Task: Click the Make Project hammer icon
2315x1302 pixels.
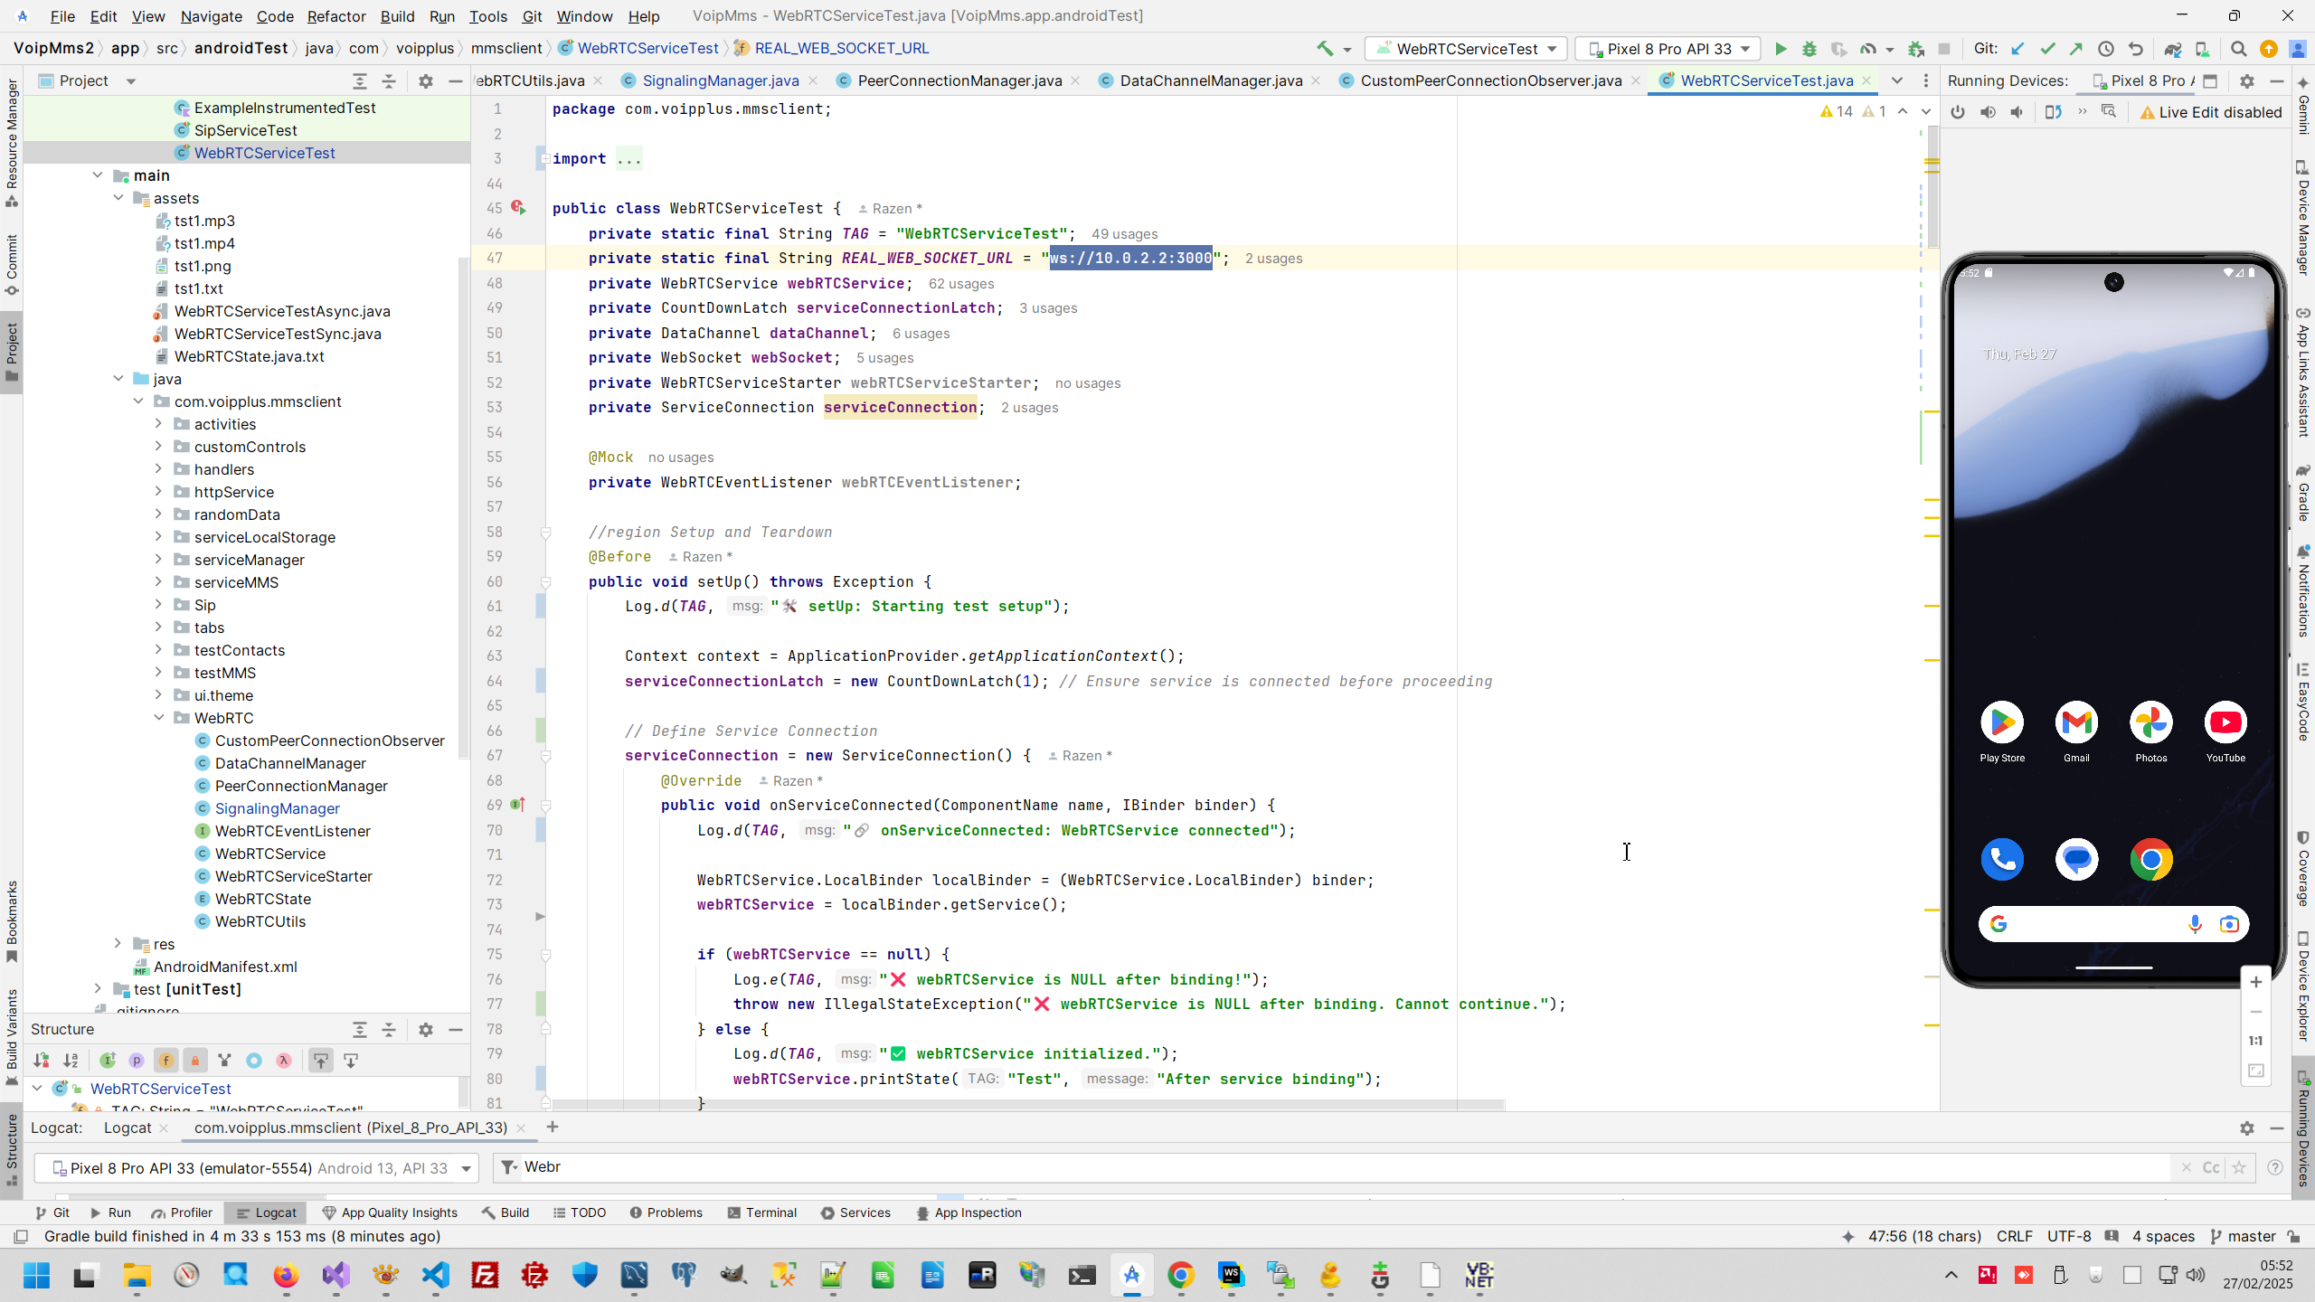Action: [x=1325, y=49]
